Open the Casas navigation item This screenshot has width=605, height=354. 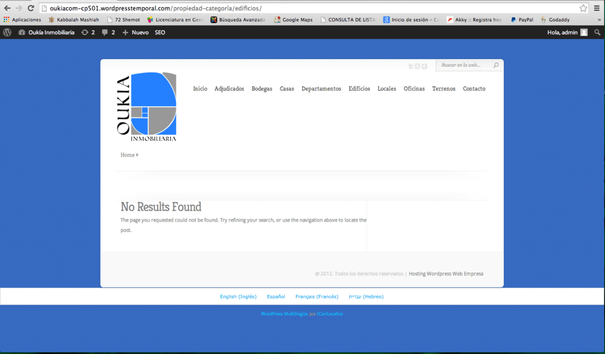point(287,88)
